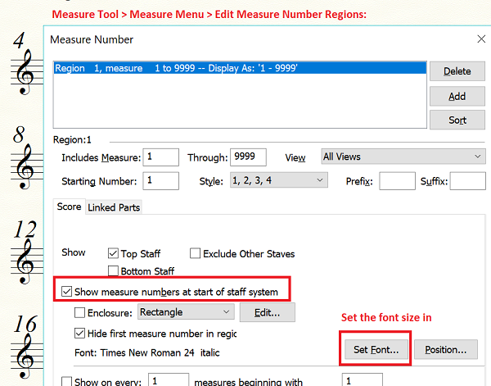The image size is (491, 386).
Task: Close the Measure Number dialog
Action: click(x=480, y=39)
